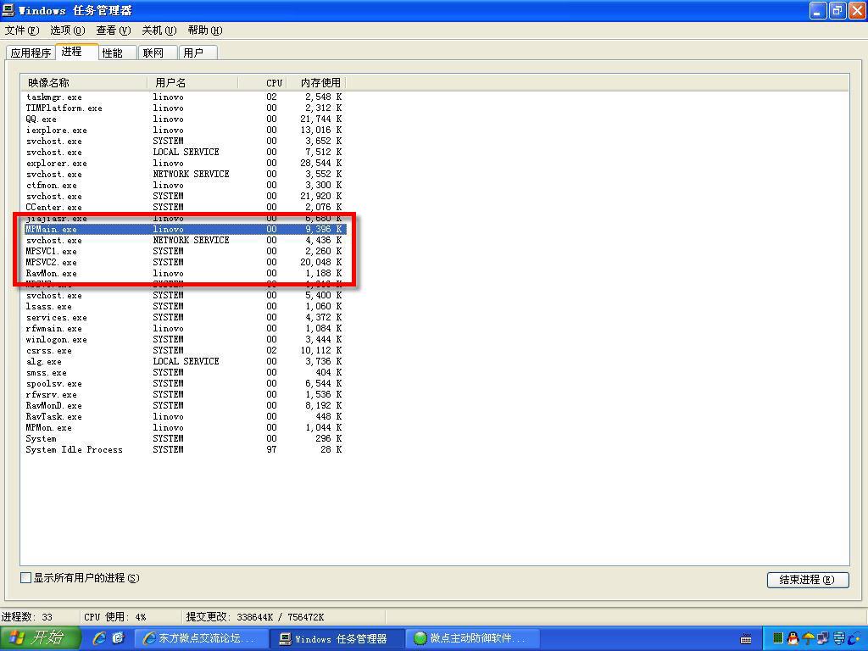
Task: Select the services.exe process
Action: point(184,317)
